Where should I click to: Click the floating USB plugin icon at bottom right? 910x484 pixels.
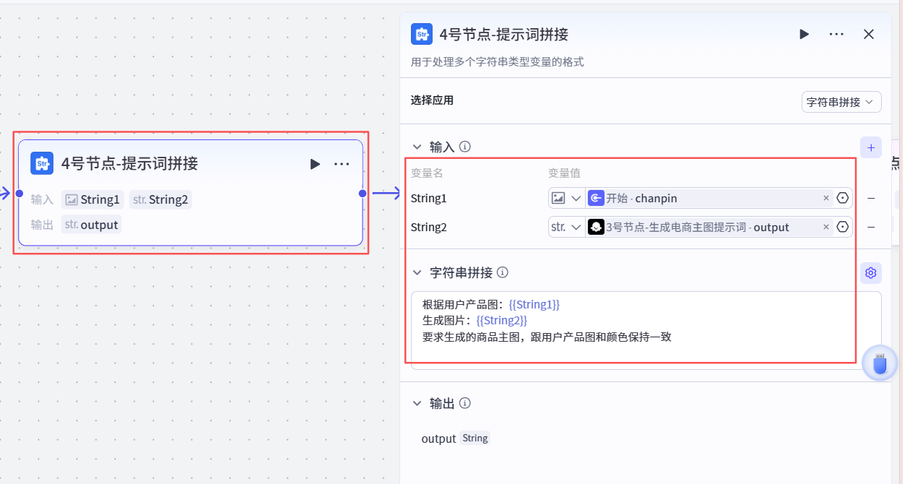[880, 363]
